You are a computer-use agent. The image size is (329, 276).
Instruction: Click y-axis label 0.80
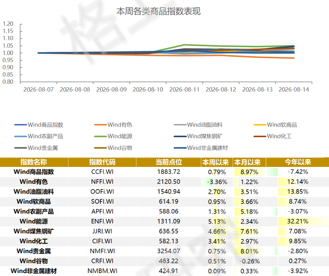[8, 82]
